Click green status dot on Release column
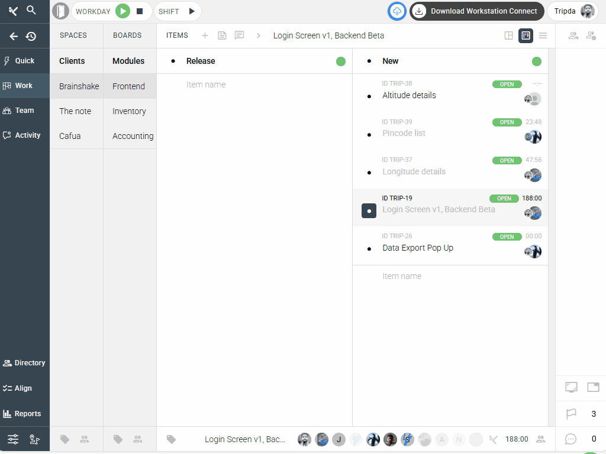The image size is (606, 454). [x=341, y=61]
